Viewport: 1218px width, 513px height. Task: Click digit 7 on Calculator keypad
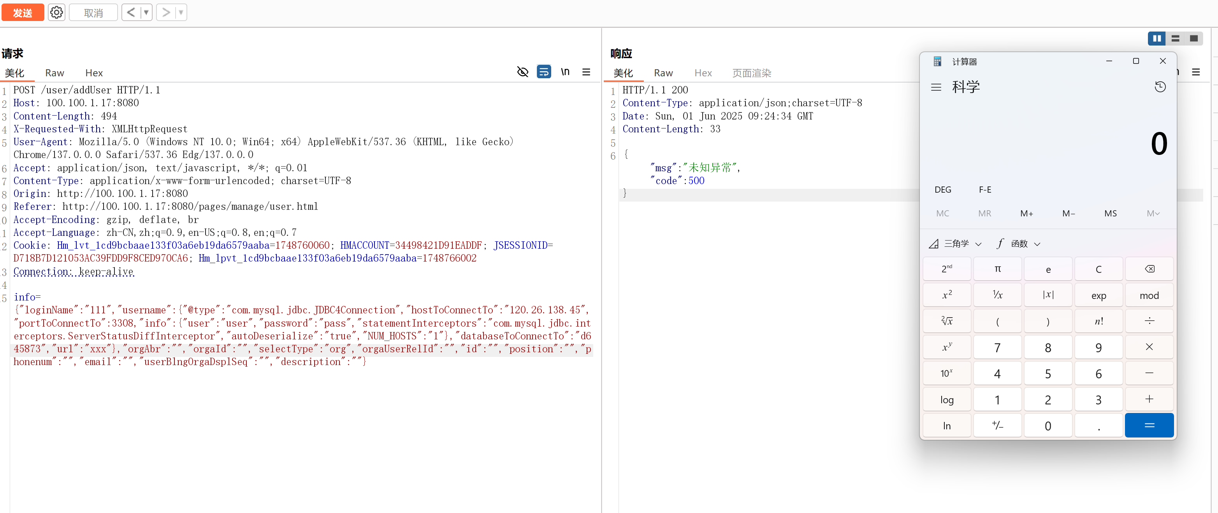coord(997,347)
